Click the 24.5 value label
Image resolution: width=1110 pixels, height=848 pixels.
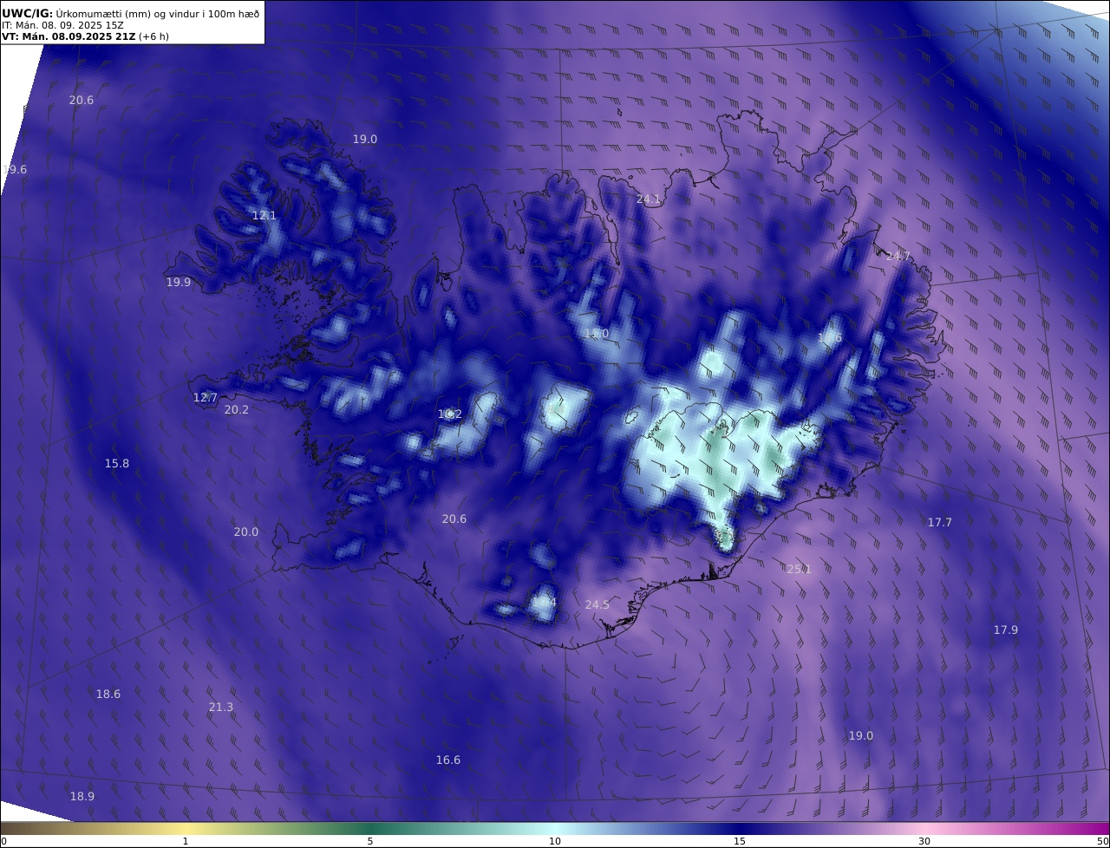597,605
